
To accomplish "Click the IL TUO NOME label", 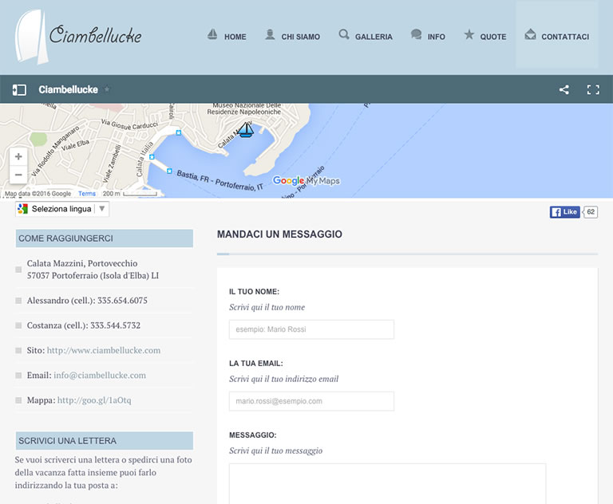I will (254, 291).
